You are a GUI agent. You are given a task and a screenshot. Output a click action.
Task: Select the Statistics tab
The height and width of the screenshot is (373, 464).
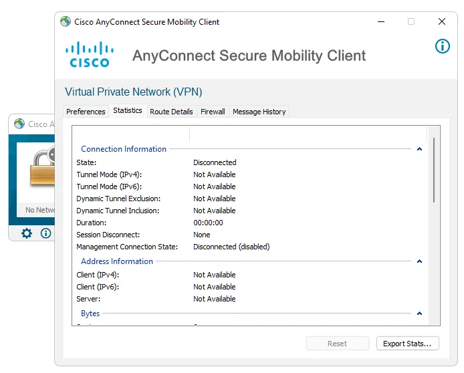click(x=128, y=110)
